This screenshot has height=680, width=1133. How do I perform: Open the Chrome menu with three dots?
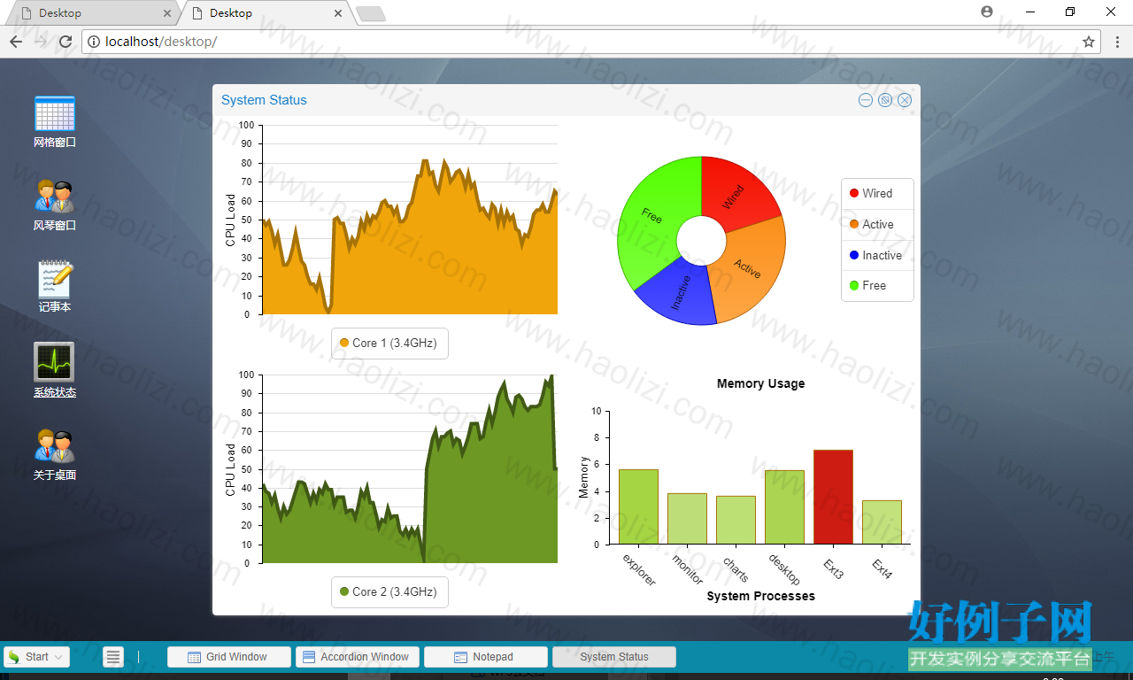point(1117,42)
